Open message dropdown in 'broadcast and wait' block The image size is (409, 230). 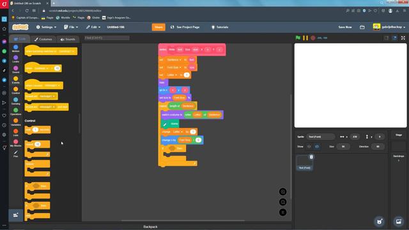click(47, 107)
